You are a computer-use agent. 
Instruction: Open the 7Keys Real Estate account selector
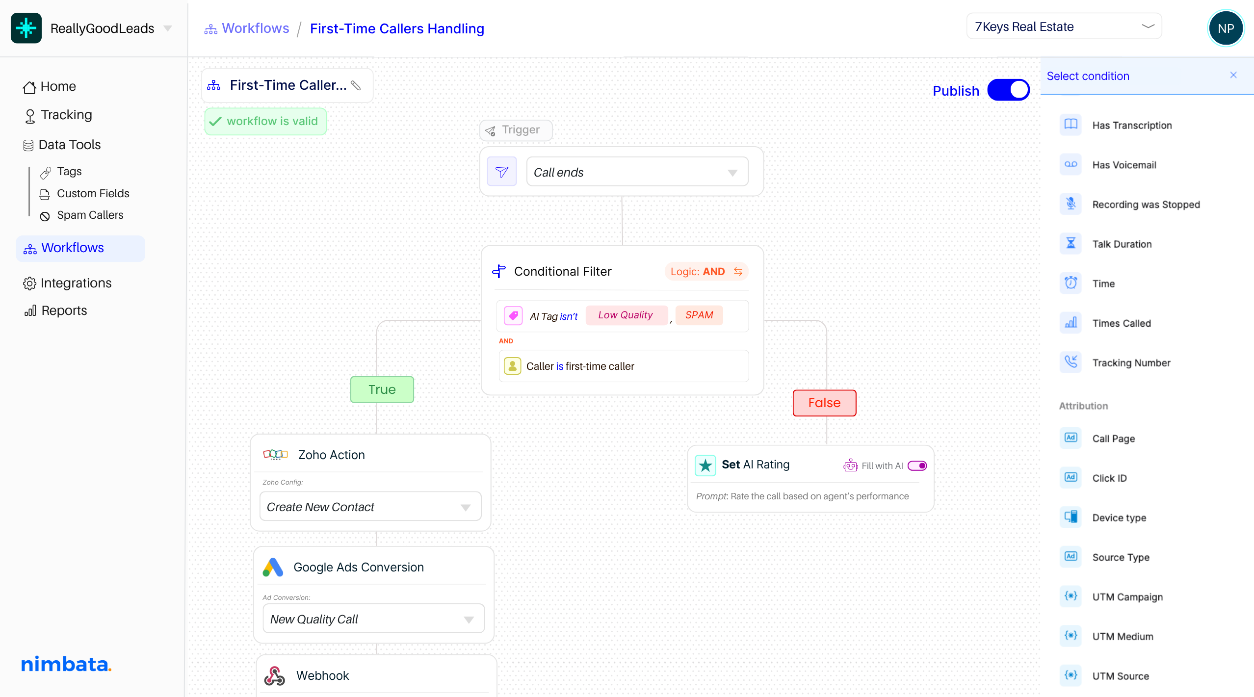point(1064,26)
